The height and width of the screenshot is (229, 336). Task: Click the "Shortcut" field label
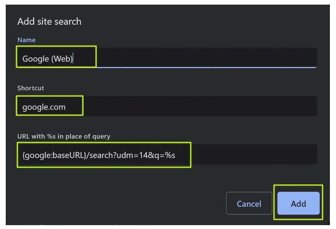coord(31,88)
